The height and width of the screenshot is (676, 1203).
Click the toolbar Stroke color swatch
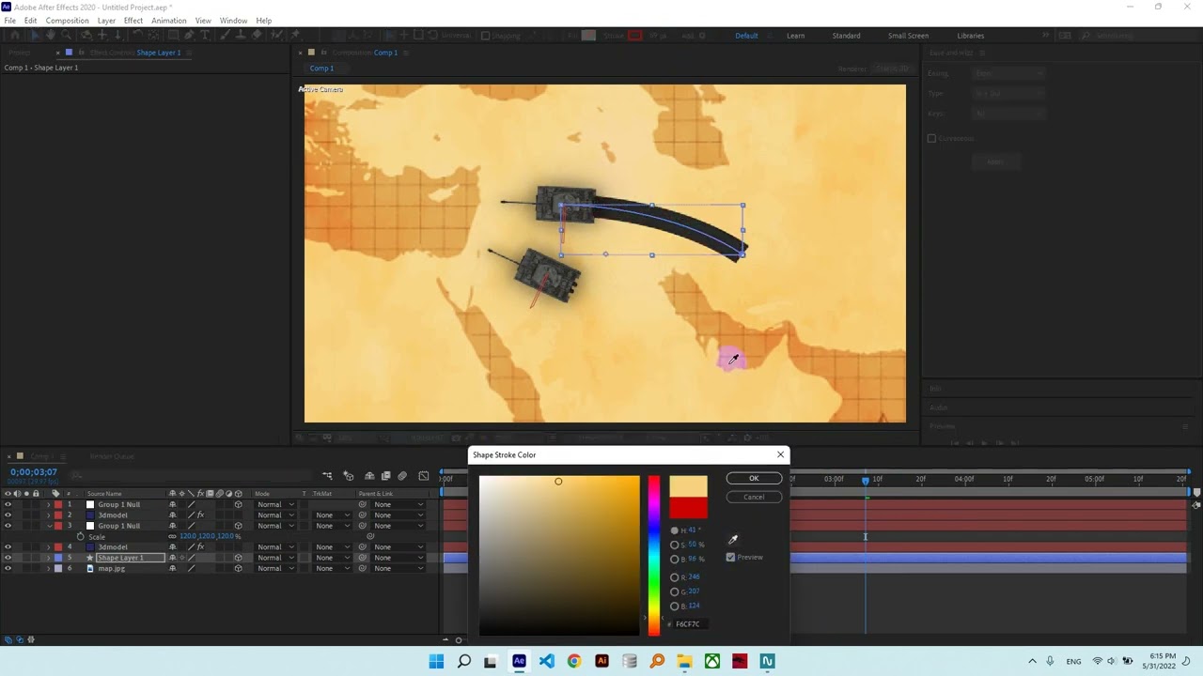635,36
